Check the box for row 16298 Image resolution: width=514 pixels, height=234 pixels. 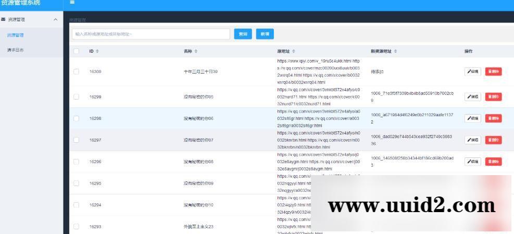click(x=76, y=118)
